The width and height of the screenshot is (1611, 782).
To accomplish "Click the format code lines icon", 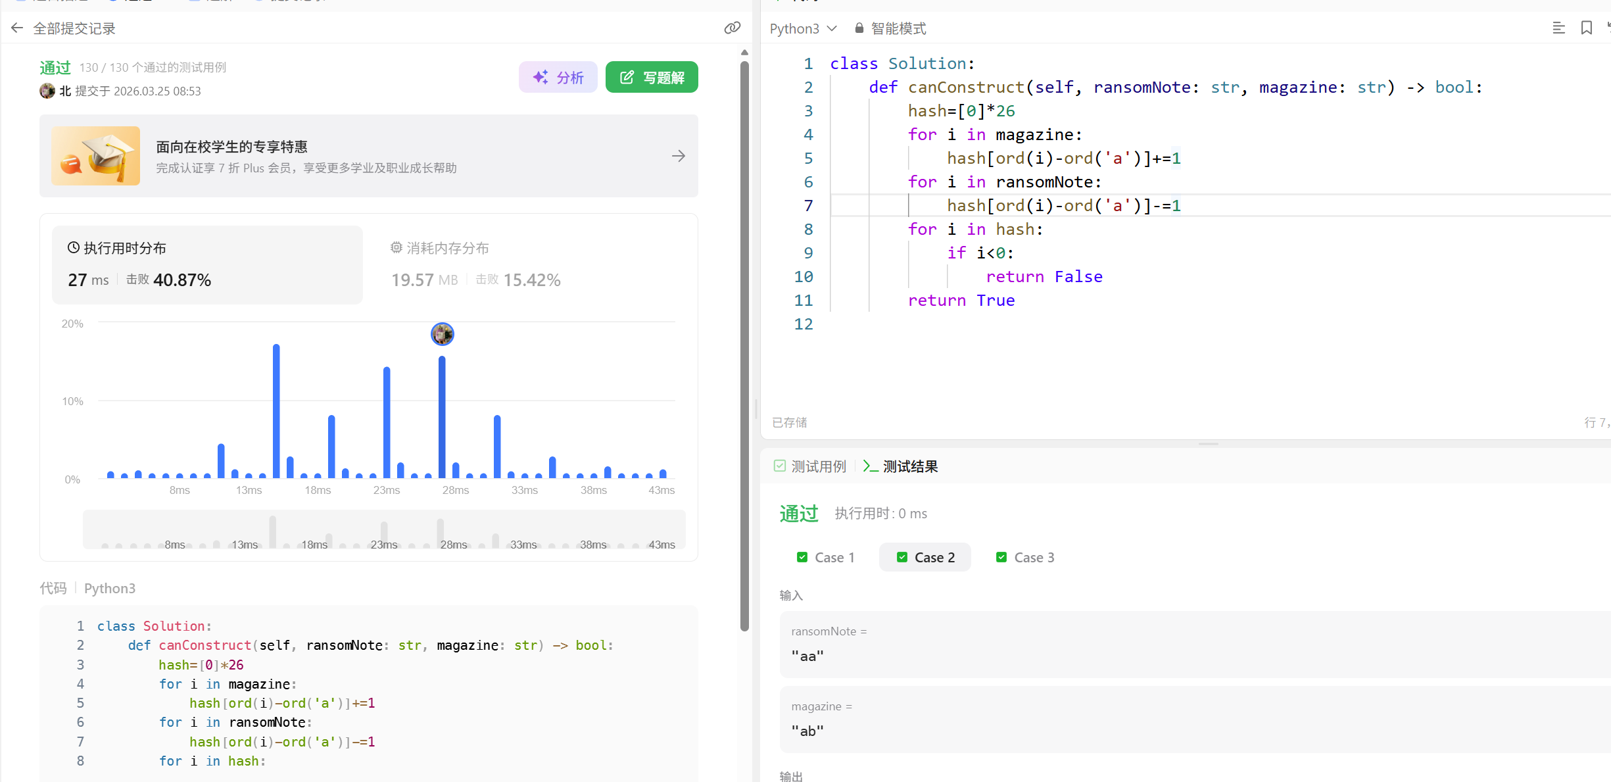I will 1558,28.
